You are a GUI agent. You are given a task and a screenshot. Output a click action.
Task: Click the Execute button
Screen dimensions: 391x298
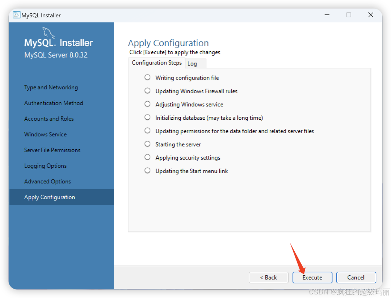coord(312,277)
